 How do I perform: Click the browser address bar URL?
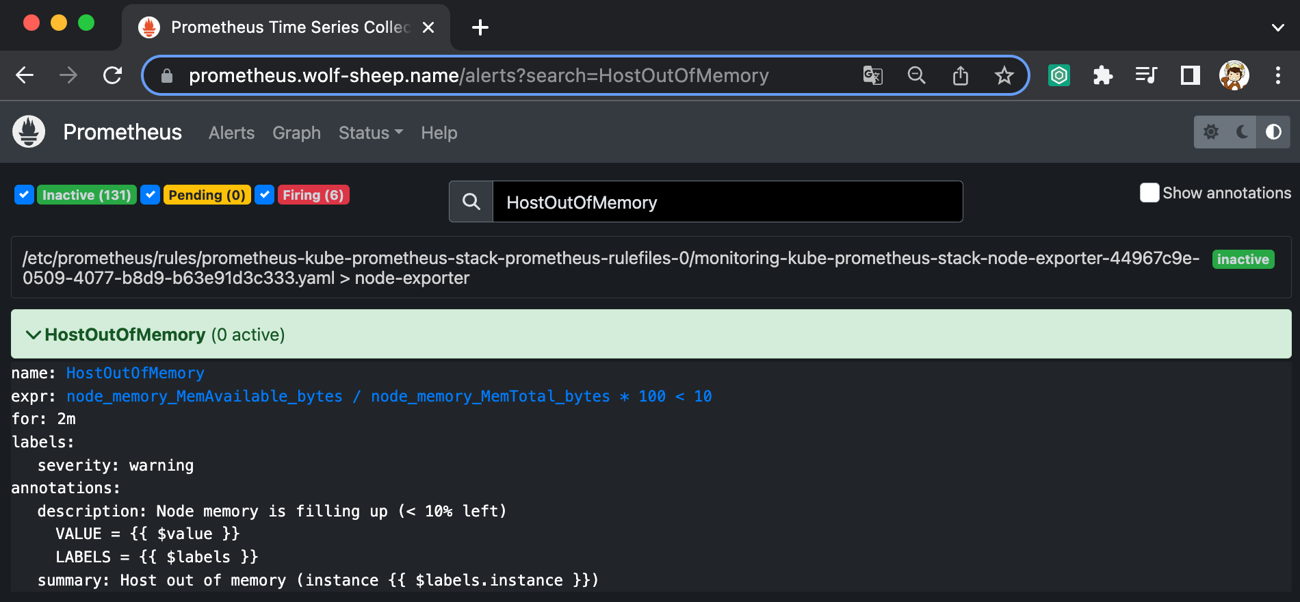pyautogui.click(x=479, y=75)
